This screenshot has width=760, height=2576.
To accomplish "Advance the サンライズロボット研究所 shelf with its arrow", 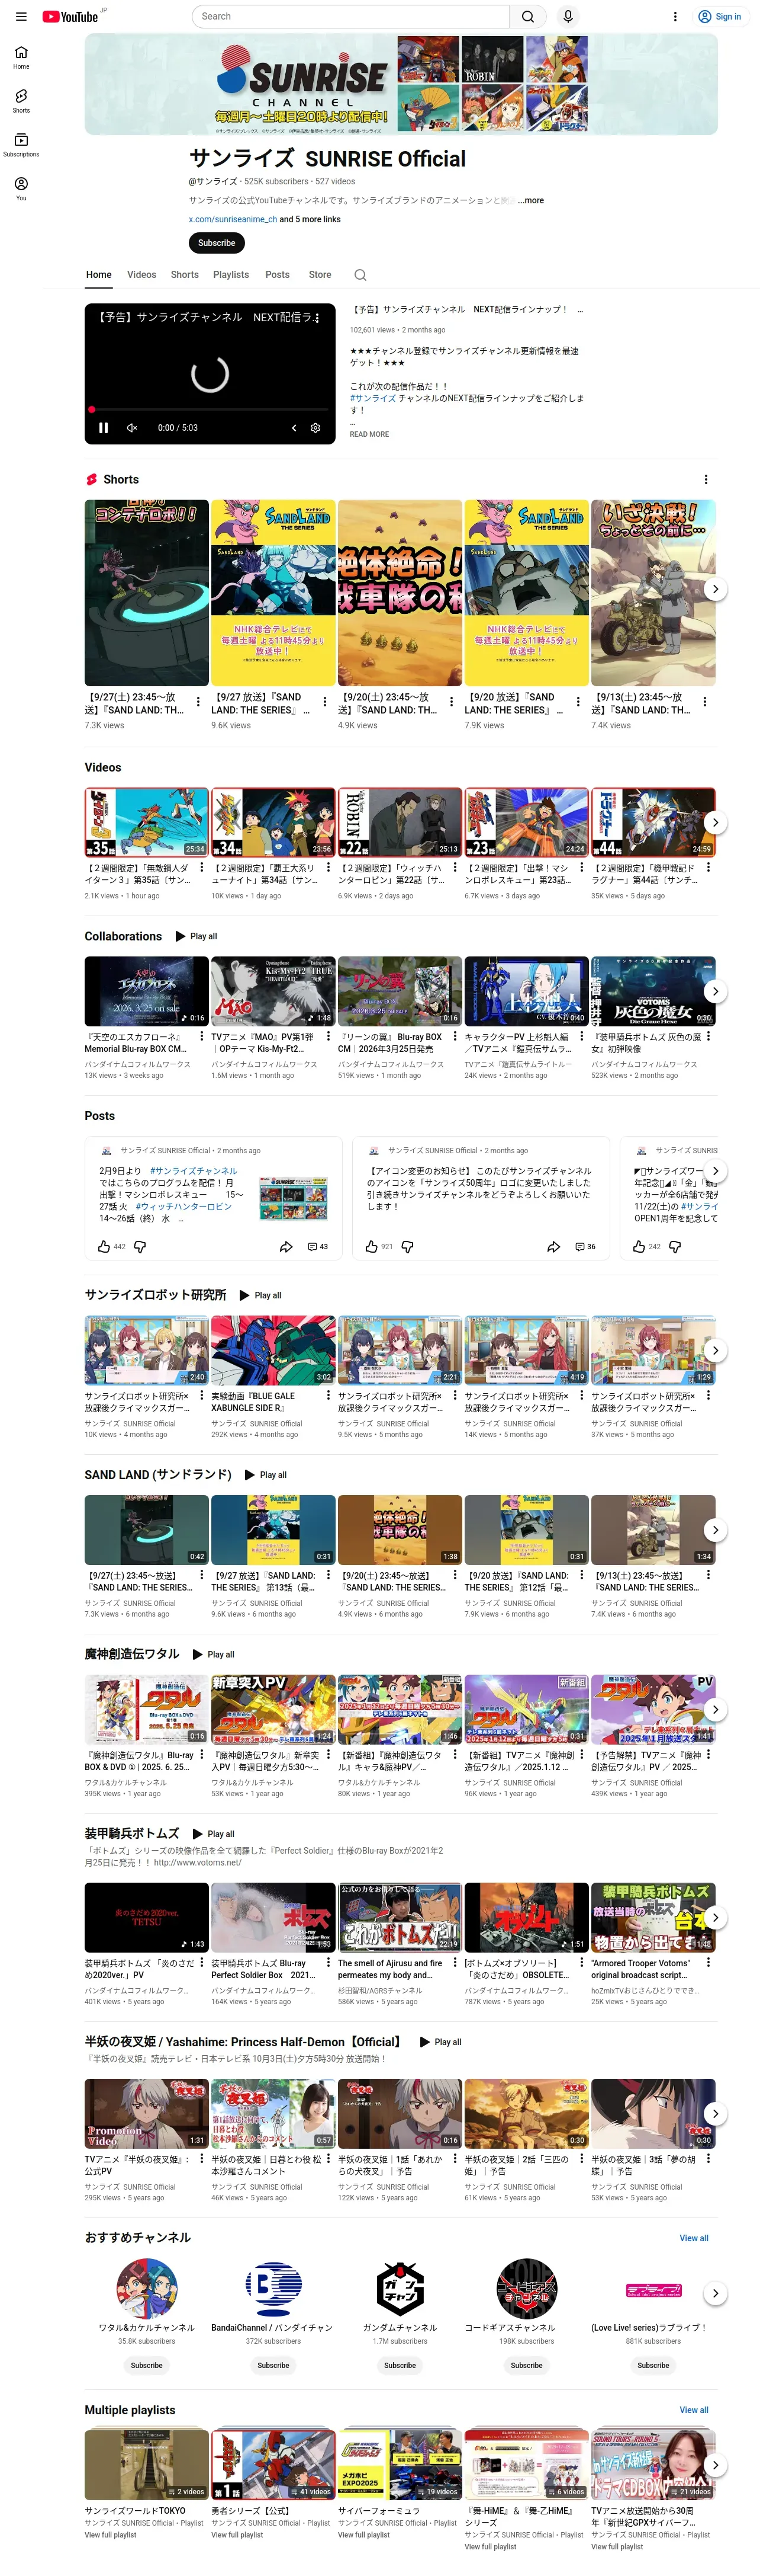I will pos(715,1350).
